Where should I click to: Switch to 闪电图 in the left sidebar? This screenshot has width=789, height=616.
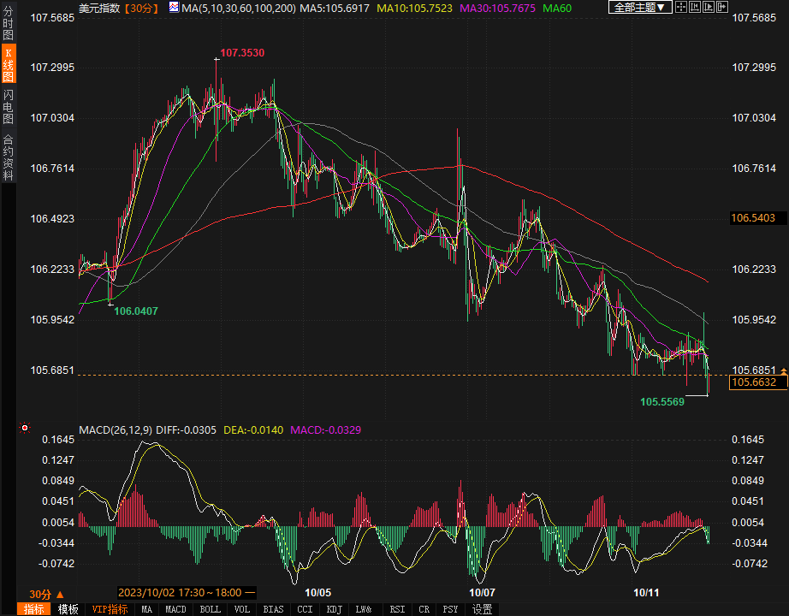tap(9, 105)
